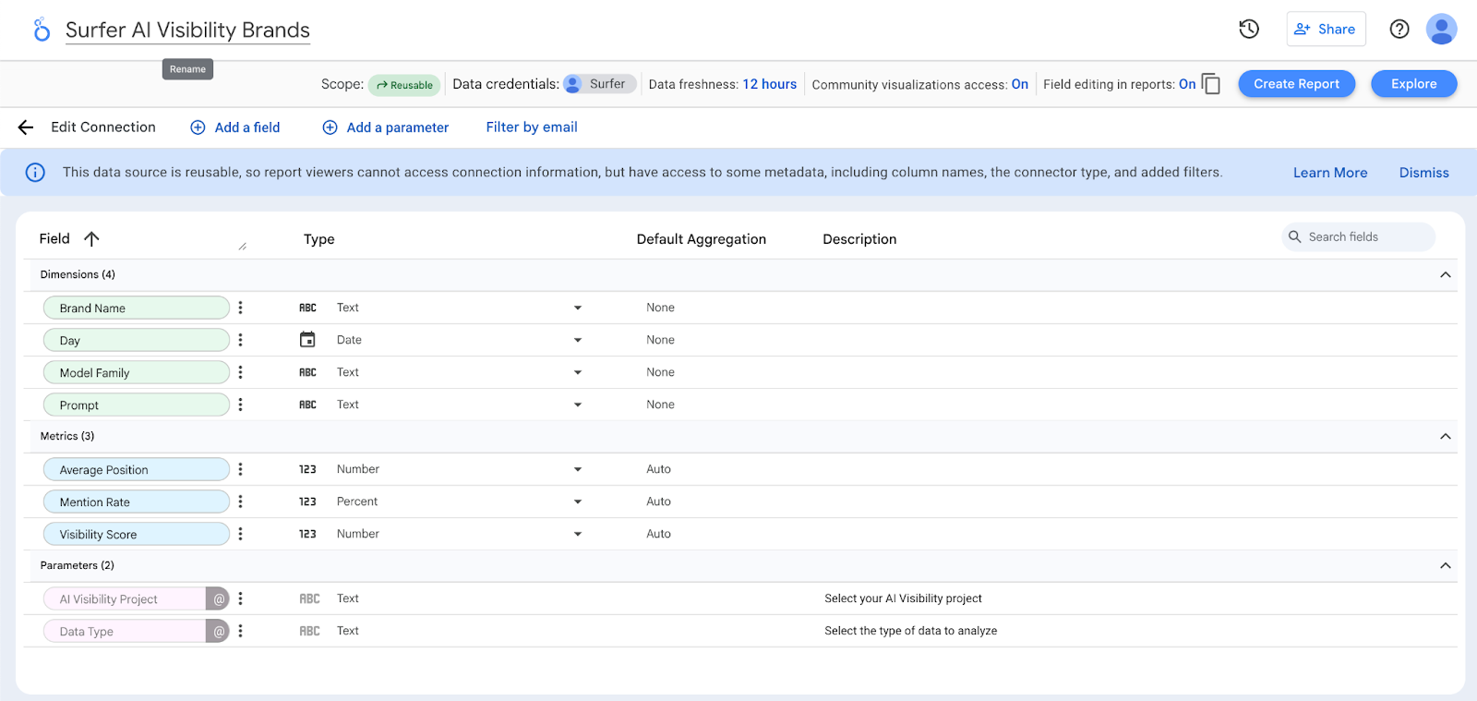Click the copy data source icon
Viewport: 1477px width, 701px height.
[1211, 84]
